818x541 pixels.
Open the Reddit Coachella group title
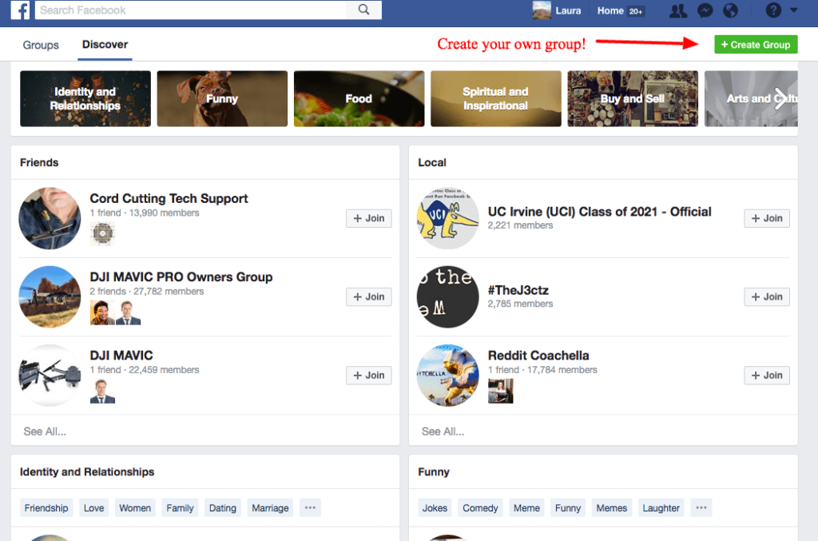(x=538, y=356)
